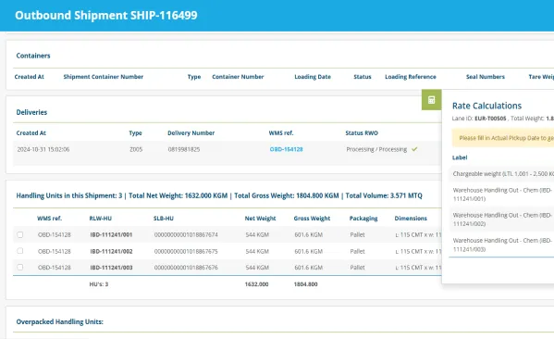
Task: Click the Lane ID EUR-T00505 text
Action: [x=479, y=119]
